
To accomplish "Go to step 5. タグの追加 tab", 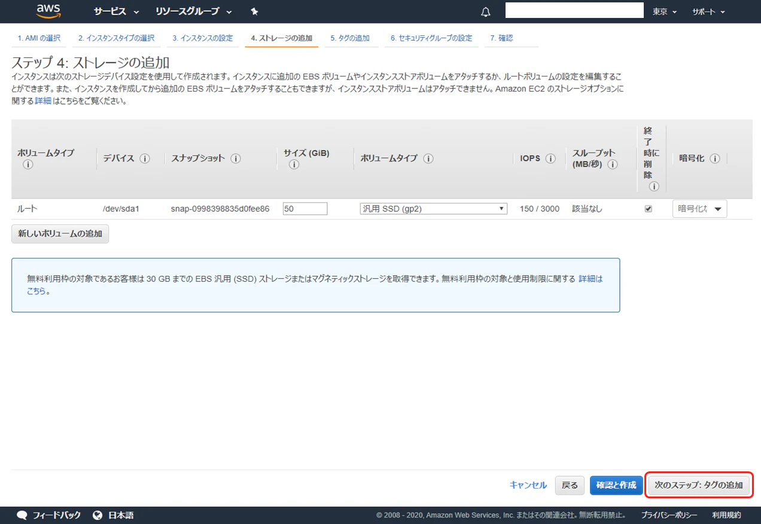I will pos(350,38).
